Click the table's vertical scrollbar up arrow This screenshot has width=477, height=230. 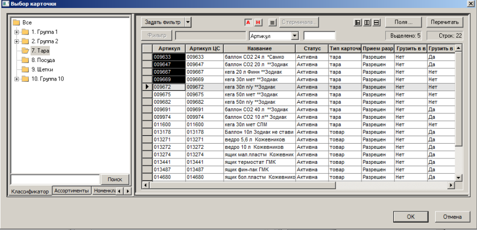point(458,48)
